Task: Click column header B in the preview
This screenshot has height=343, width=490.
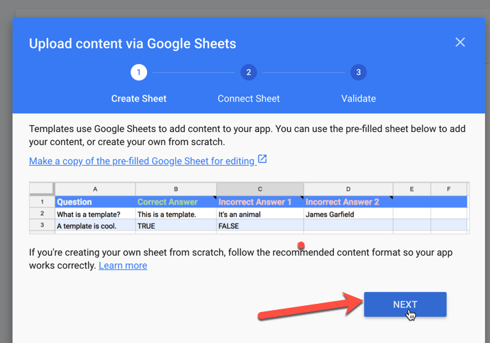Action: (x=176, y=189)
